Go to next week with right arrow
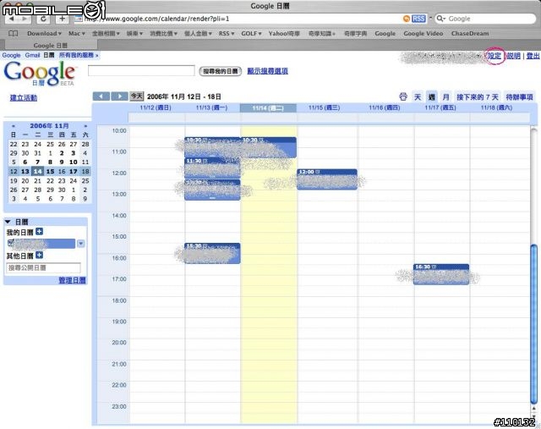 tap(119, 96)
